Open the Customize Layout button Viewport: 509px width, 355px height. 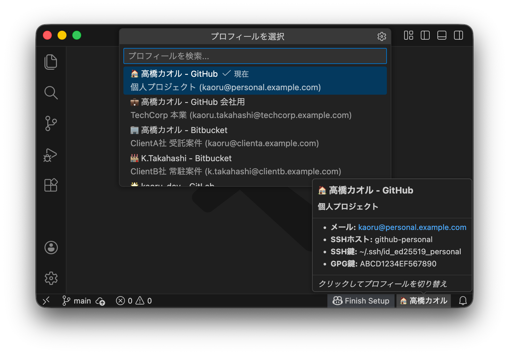[409, 35]
